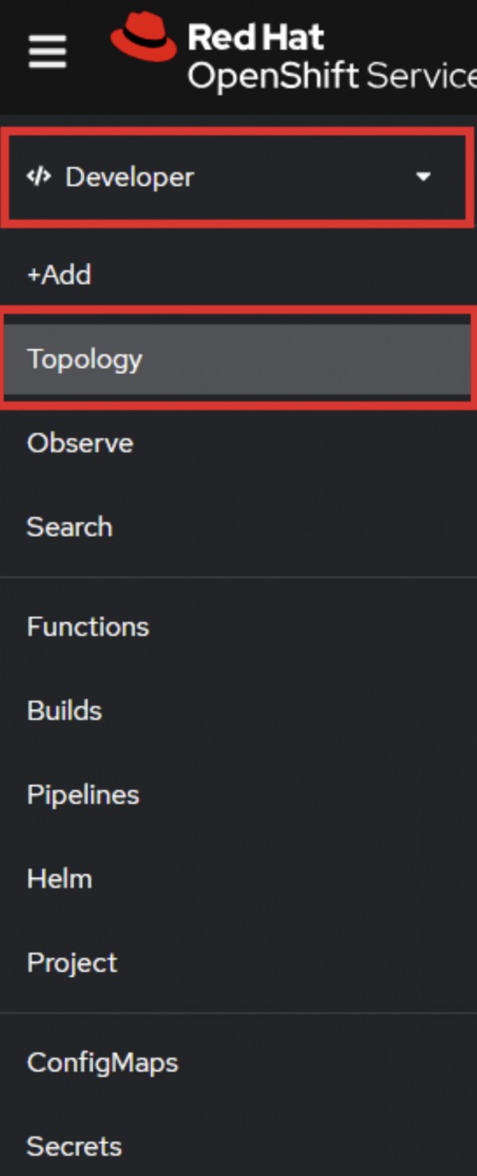Open the Developer perspective switcher
This screenshot has width=477, height=1176.
click(235, 177)
